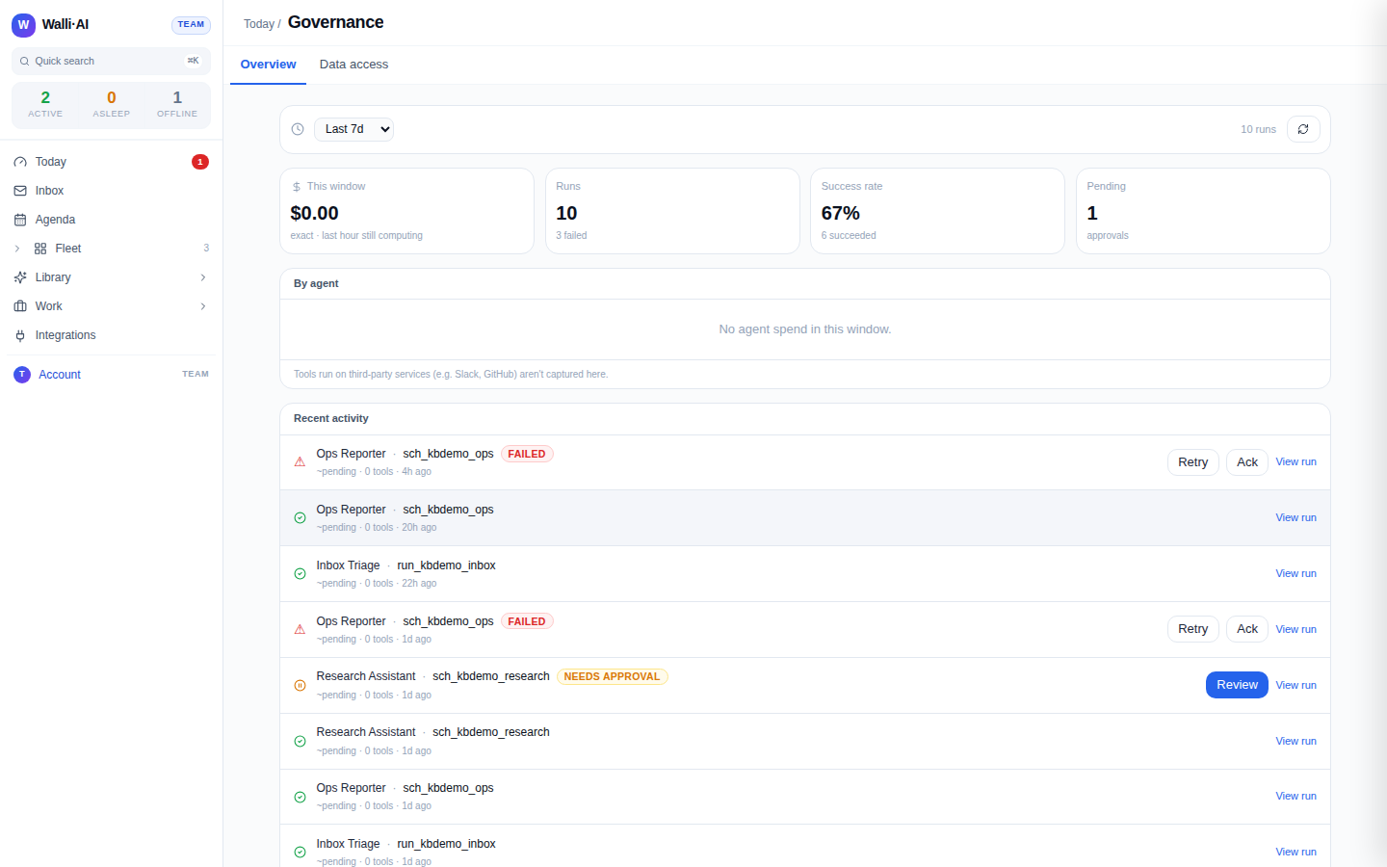Click the red notification badge on Today
Viewport: 1387px width, 867px height.
pyautogui.click(x=200, y=162)
